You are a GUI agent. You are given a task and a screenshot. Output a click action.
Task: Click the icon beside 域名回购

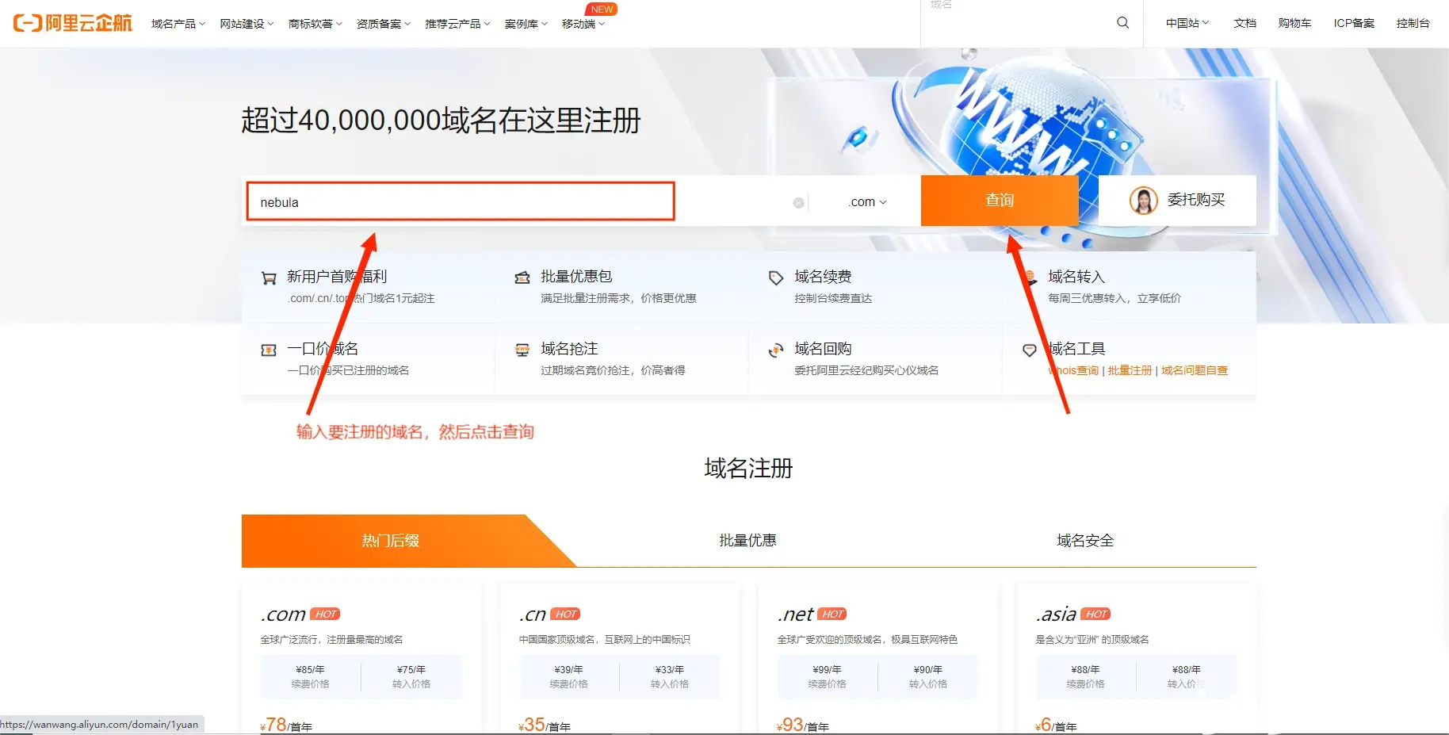pos(776,350)
